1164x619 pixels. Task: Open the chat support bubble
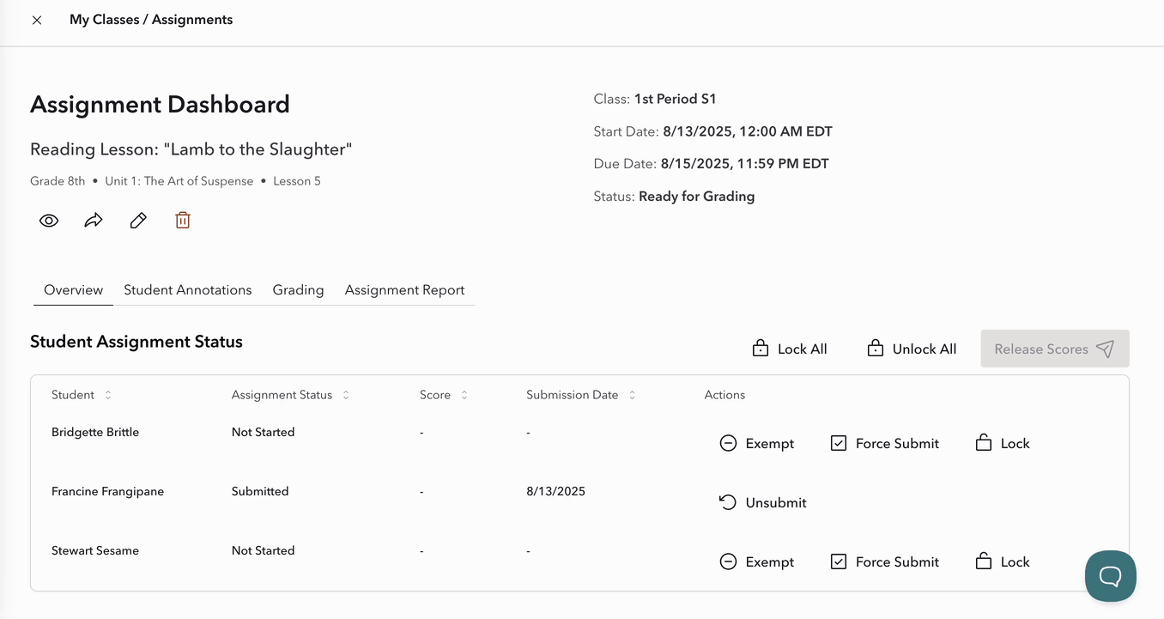(x=1110, y=576)
